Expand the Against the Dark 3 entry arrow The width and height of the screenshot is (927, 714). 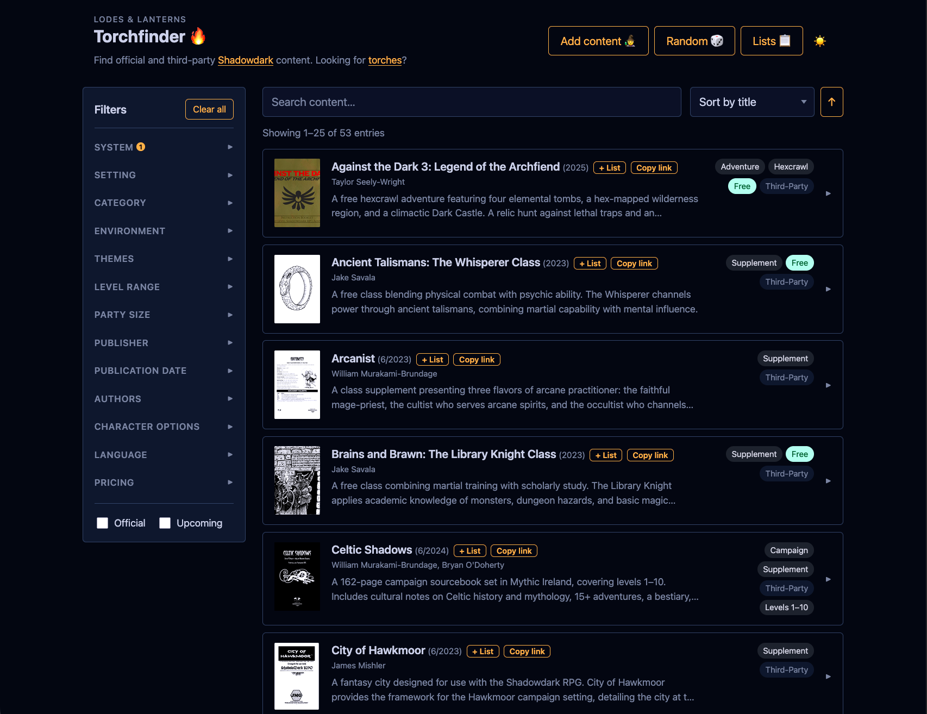[828, 193]
